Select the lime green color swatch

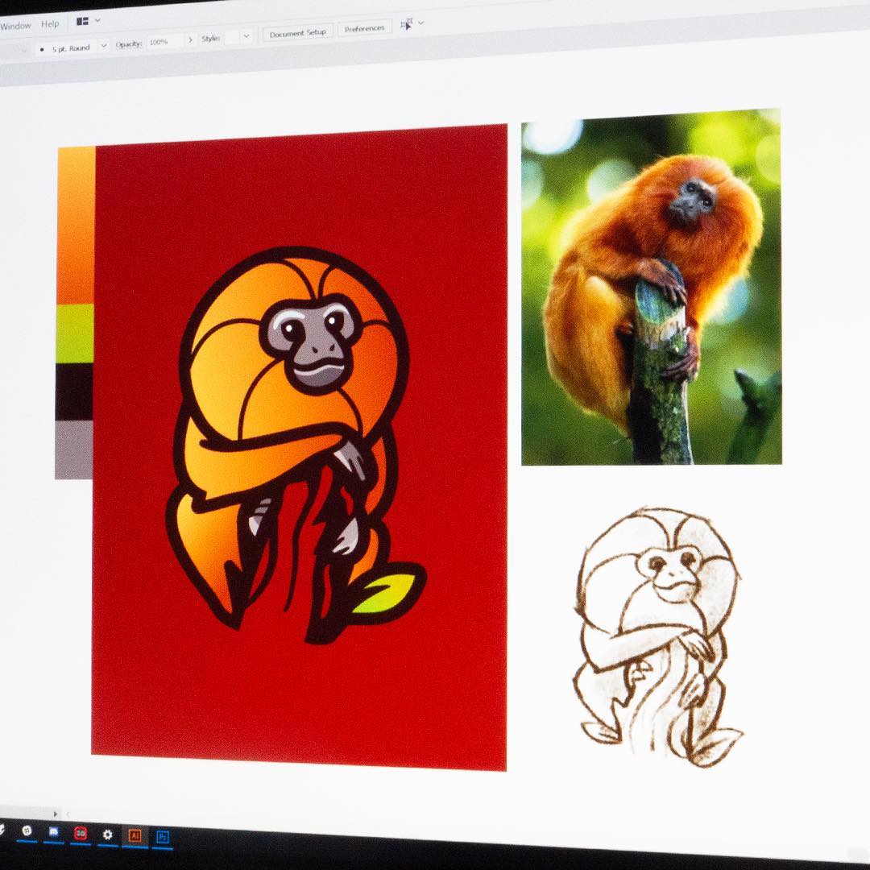[74, 333]
